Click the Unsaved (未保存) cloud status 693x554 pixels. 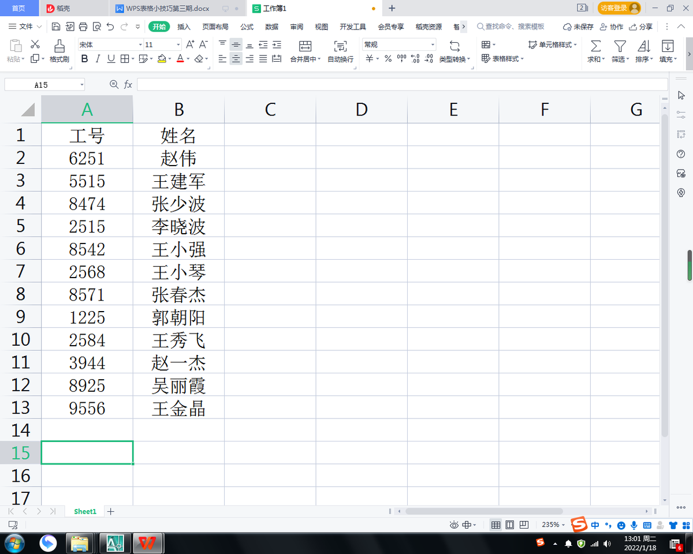578,27
